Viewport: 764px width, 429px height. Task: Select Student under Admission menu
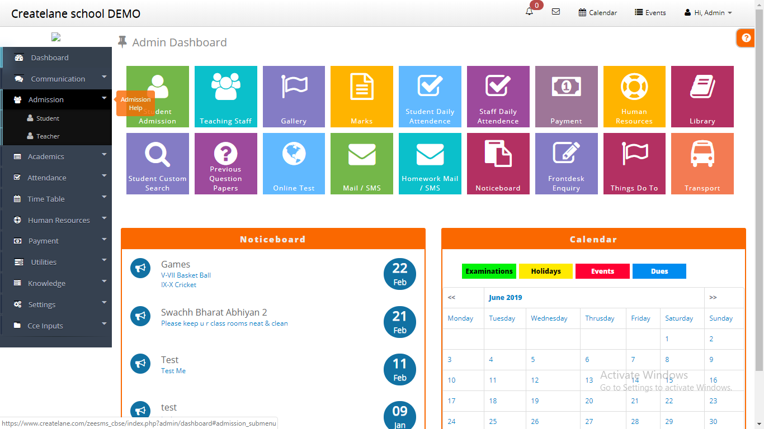[48, 118]
